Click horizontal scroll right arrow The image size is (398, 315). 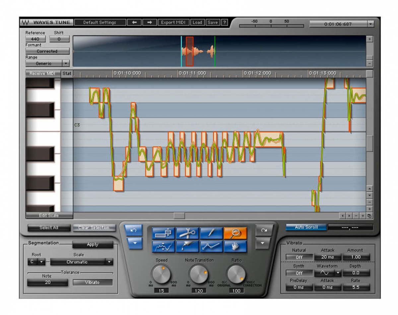349,216
